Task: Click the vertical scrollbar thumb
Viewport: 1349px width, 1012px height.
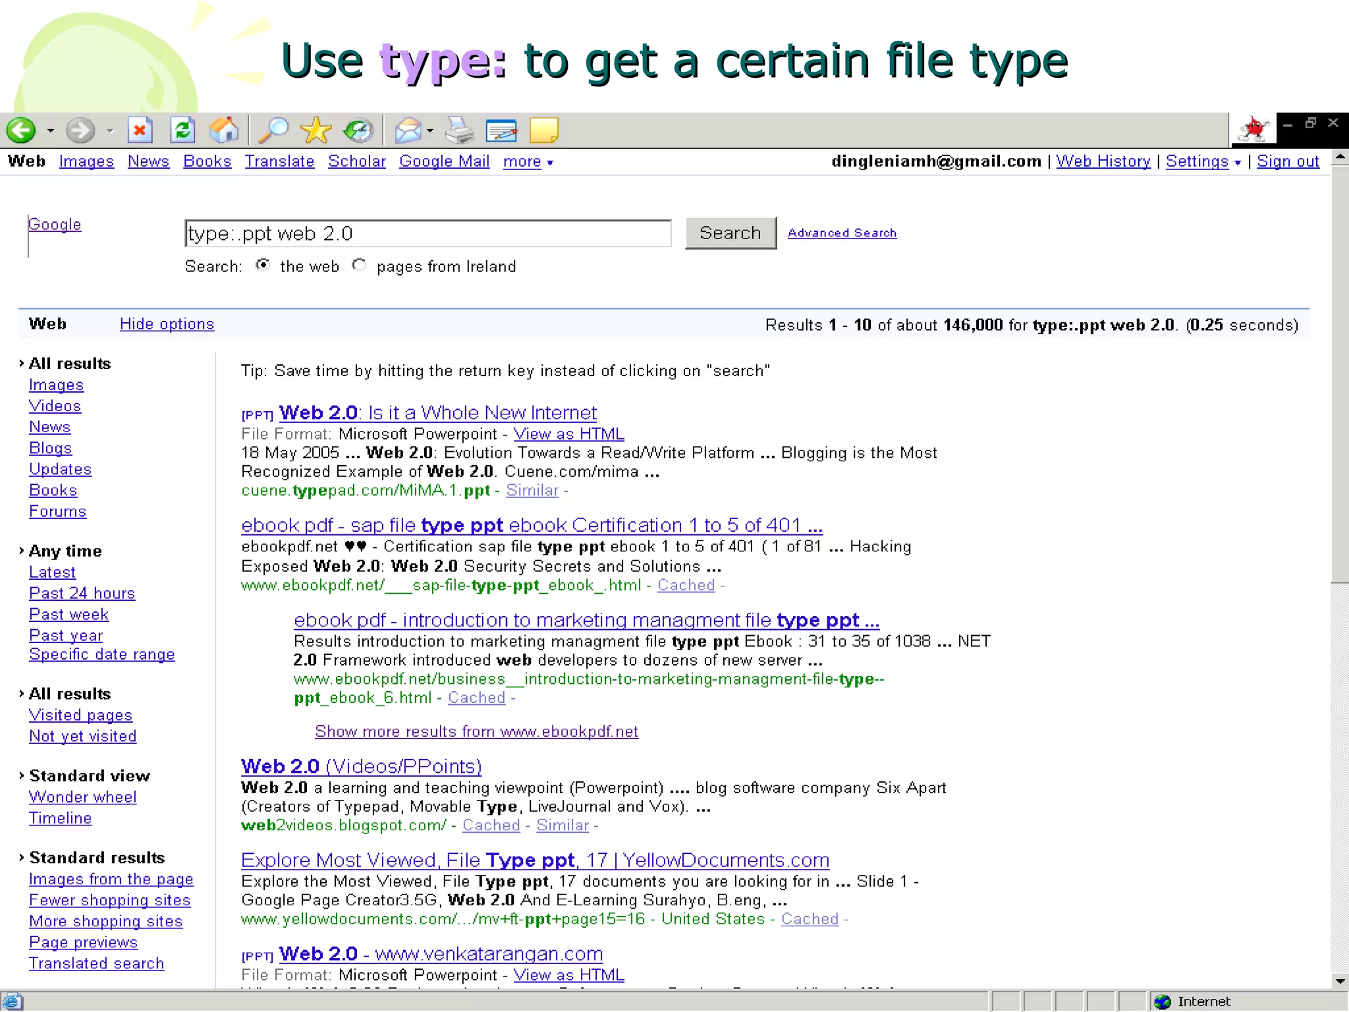Action: coord(1340,374)
